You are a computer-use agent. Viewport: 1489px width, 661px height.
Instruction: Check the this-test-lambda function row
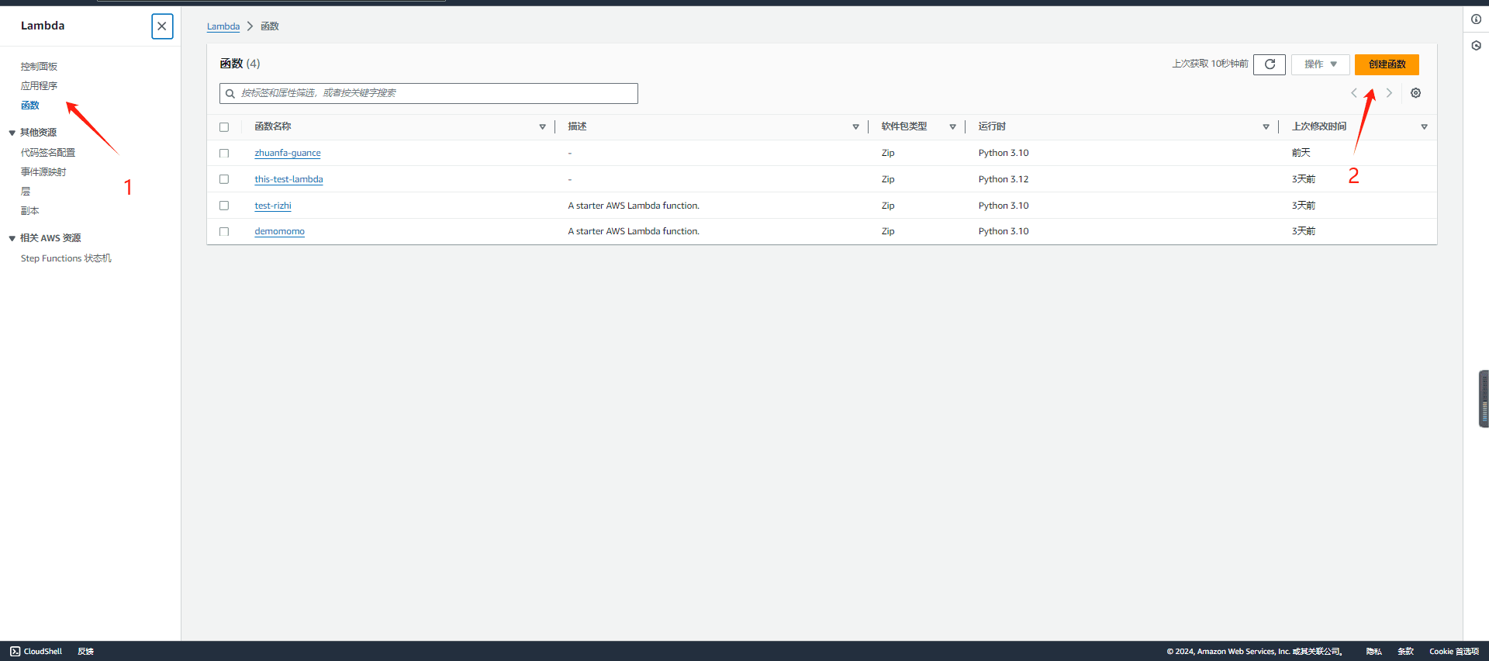(224, 179)
